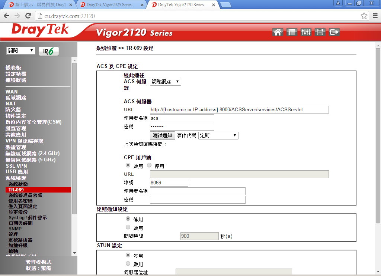Click the 測試通知 button
Screen dimensions: 381x276
pos(162,135)
